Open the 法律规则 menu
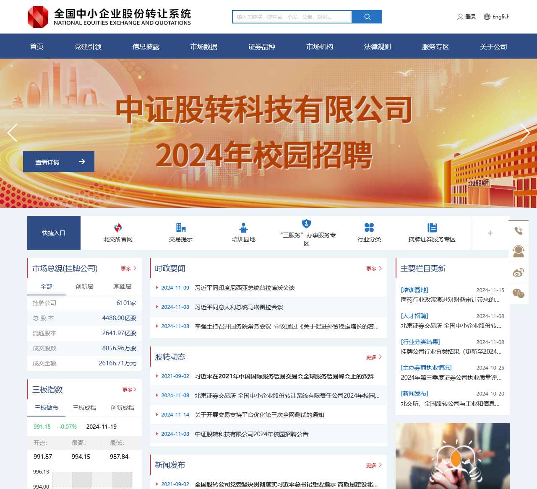The image size is (537, 489). (x=378, y=47)
